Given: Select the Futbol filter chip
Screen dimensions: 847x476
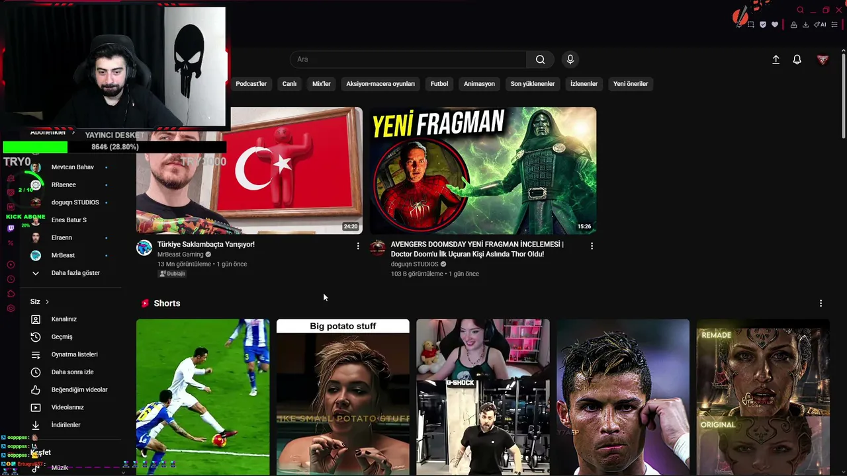Looking at the screenshot, I should tap(439, 84).
